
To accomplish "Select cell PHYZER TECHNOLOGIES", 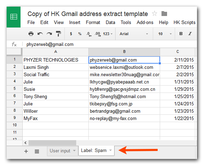I will pyautogui.click(x=56, y=60).
